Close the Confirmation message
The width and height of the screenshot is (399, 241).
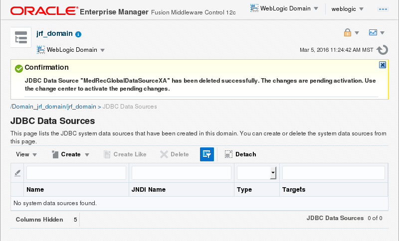[383, 65]
